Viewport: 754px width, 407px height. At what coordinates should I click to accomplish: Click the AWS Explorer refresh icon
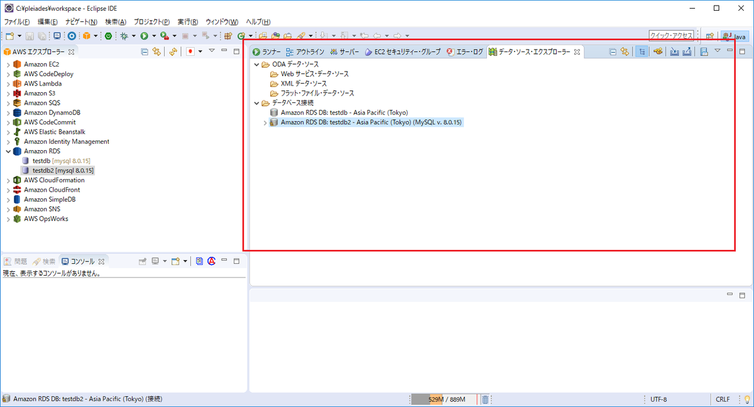click(x=173, y=52)
